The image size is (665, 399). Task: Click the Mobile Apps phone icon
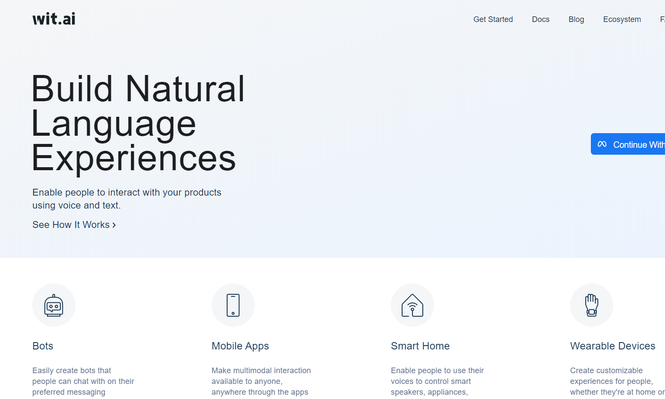[x=233, y=305]
